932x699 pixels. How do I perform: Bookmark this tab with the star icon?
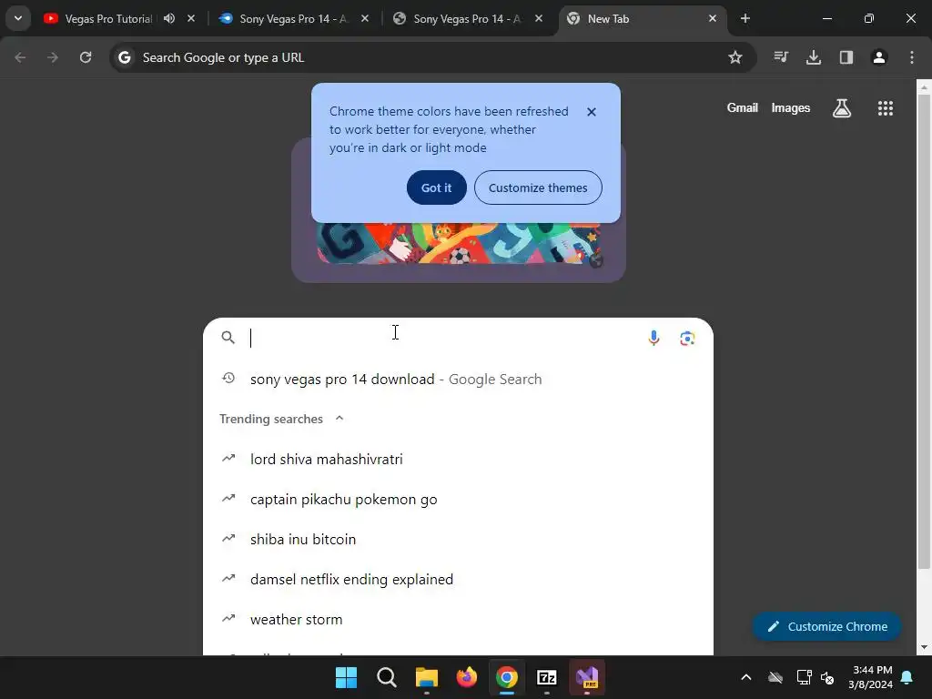coord(735,57)
